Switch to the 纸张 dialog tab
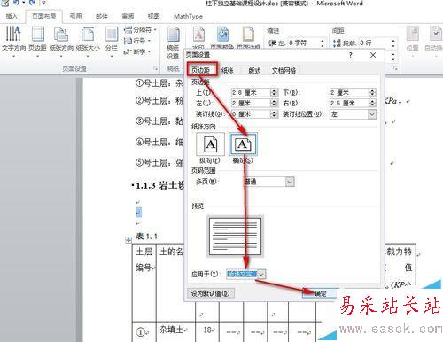The height and width of the screenshot is (342, 443). click(228, 70)
